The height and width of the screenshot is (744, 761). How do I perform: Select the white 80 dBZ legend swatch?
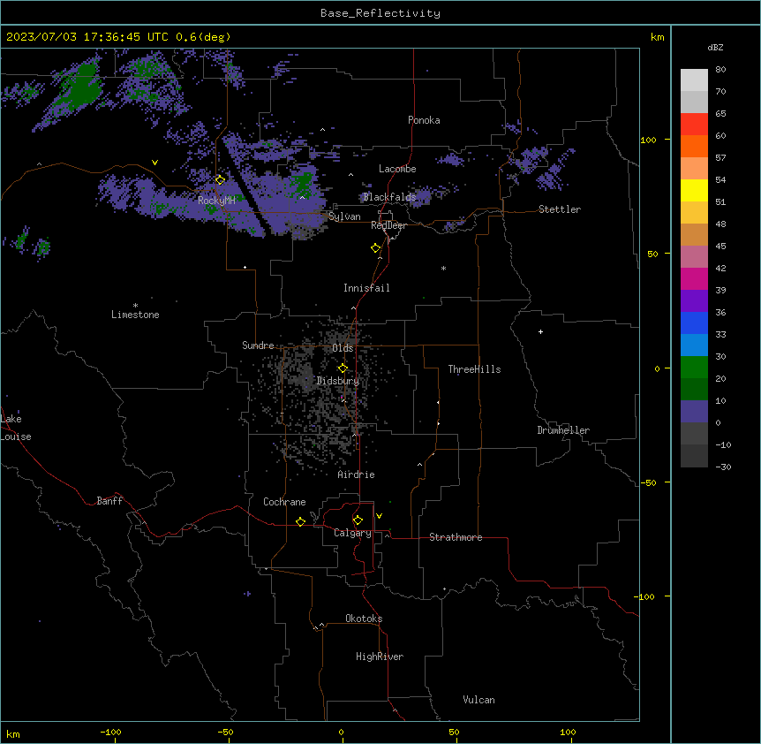[x=694, y=80]
